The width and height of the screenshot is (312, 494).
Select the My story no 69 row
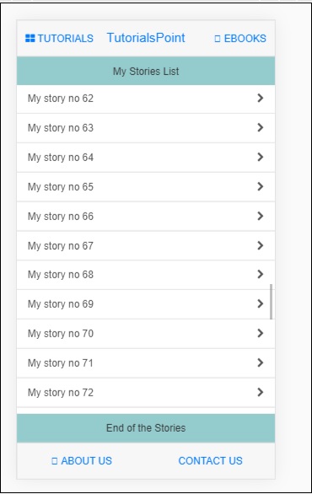pyautogui.click(x=146, y=304)
